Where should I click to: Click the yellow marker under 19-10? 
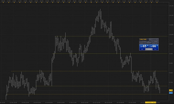tap(157, 2)
